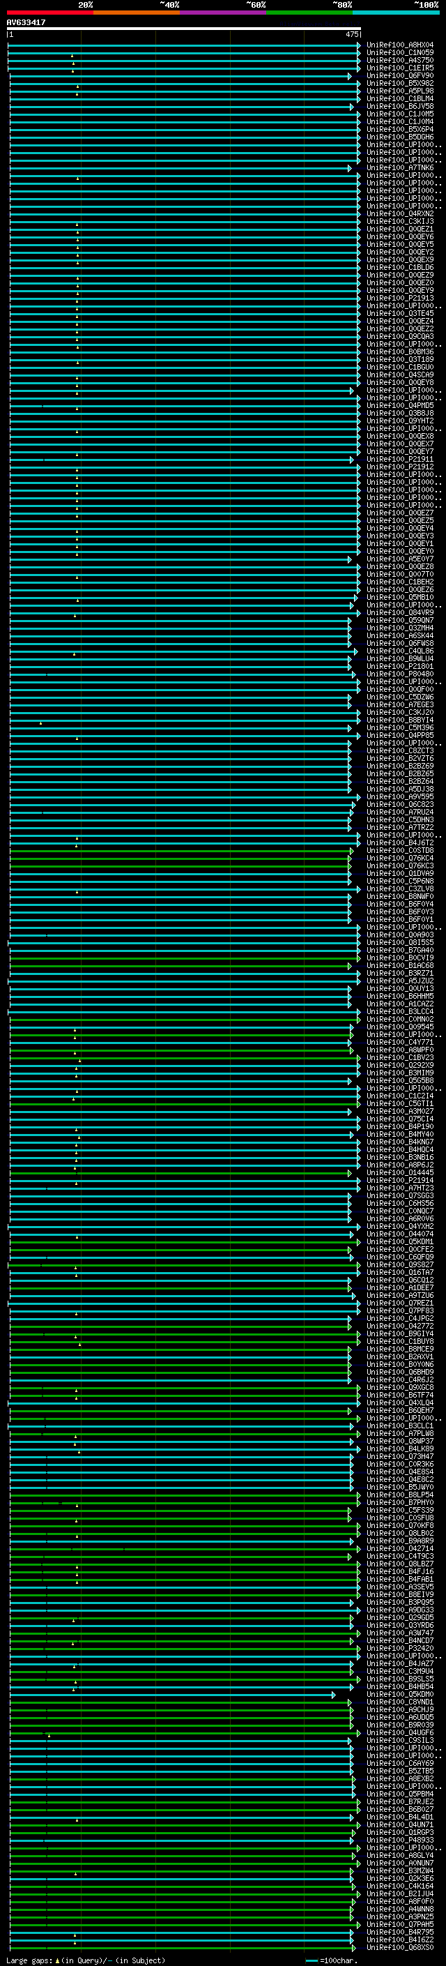Click the alignment bar for UniRef100_Q6FV90
Screen dimensions: 446x1966
click(x=179, y=76)
